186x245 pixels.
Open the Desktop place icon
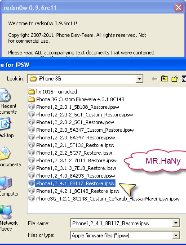(5, 124)
